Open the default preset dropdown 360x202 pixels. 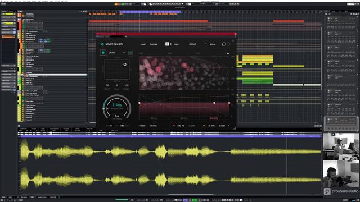pyautogui.click(x=197, y=44)
